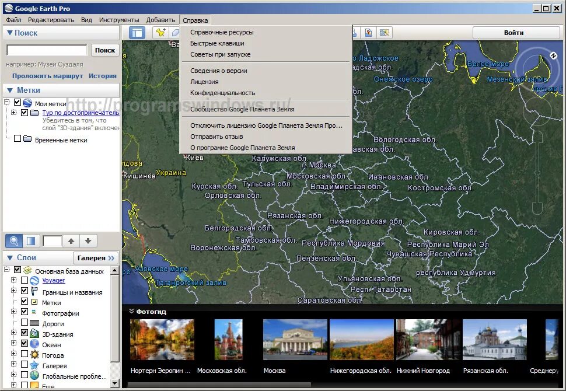566x391 pixels.
Task: Click into the search text field
Action: (47, 50)
